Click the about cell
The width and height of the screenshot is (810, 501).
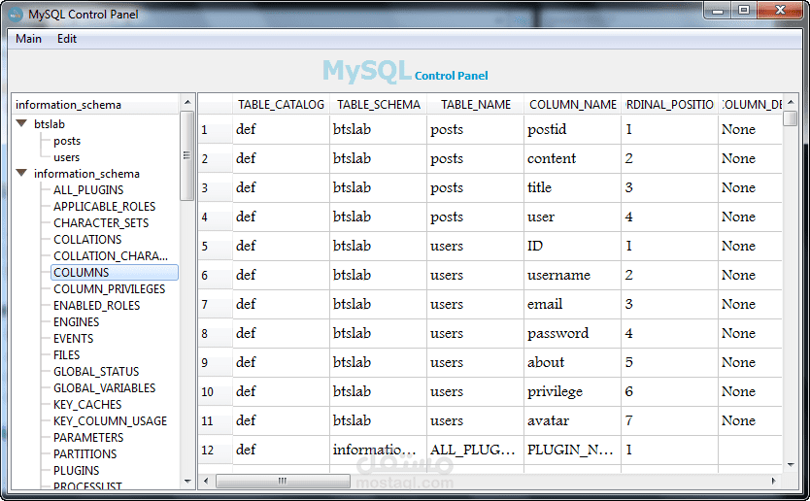573,362
